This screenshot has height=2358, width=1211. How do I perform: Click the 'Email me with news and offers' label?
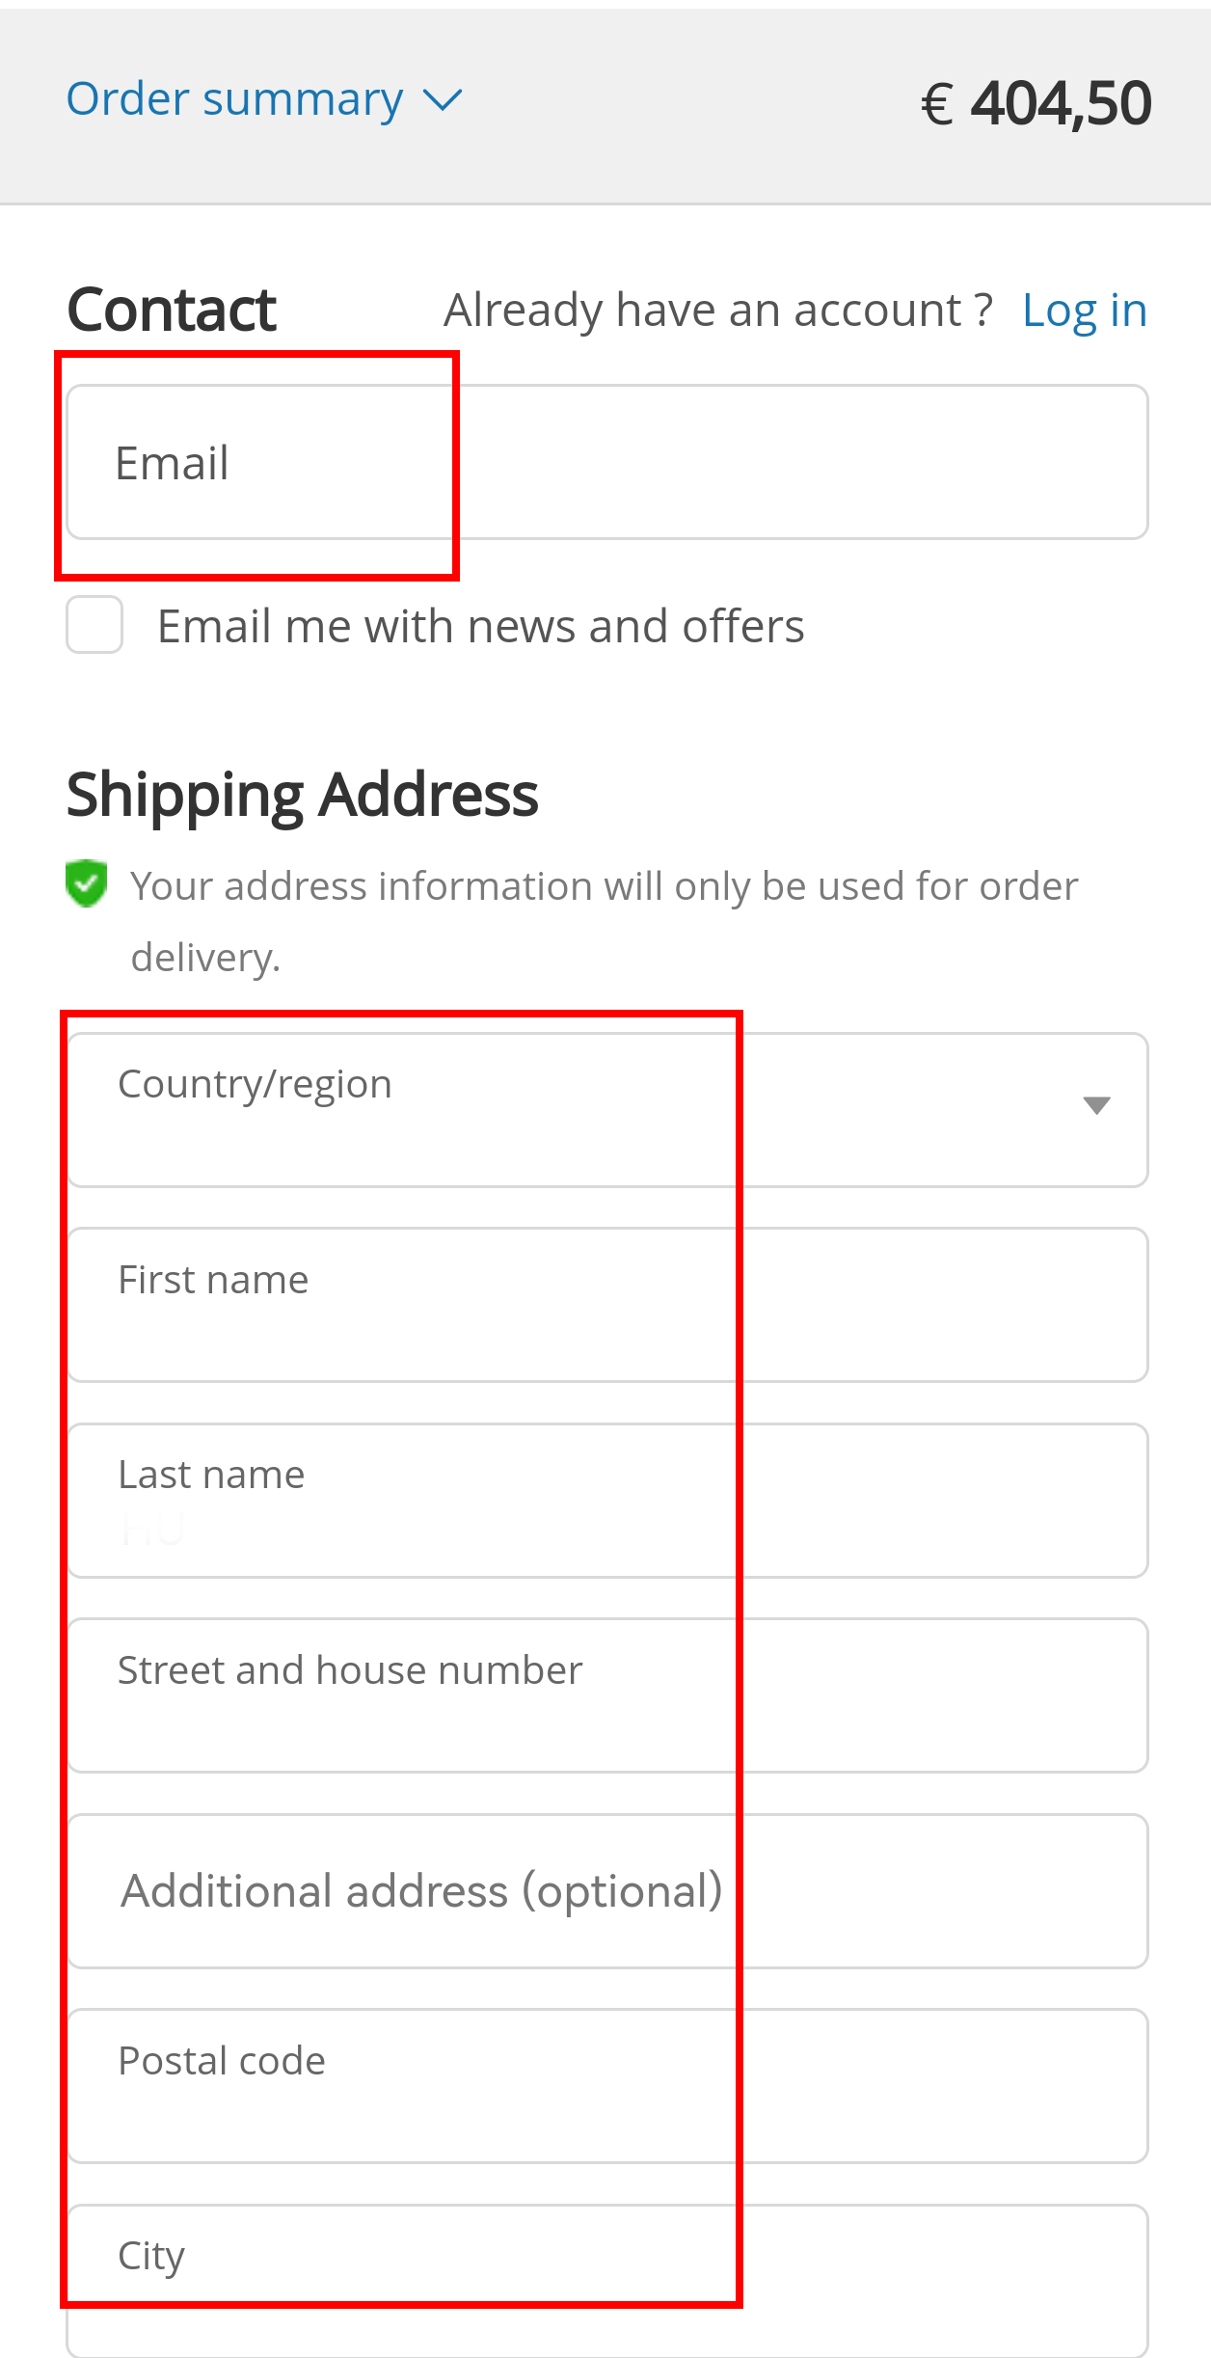[x=480, y=627]
